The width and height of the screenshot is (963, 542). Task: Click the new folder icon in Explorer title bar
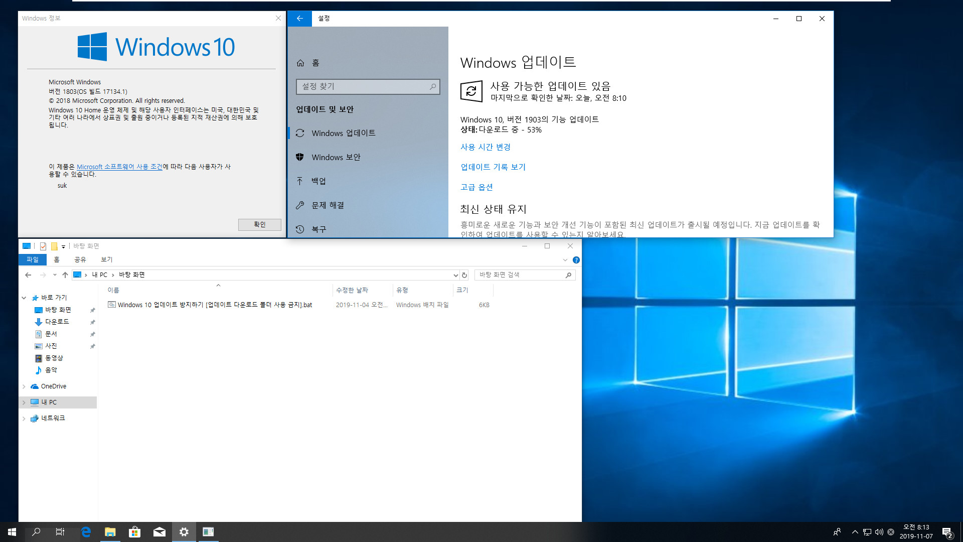click(54, 246)
